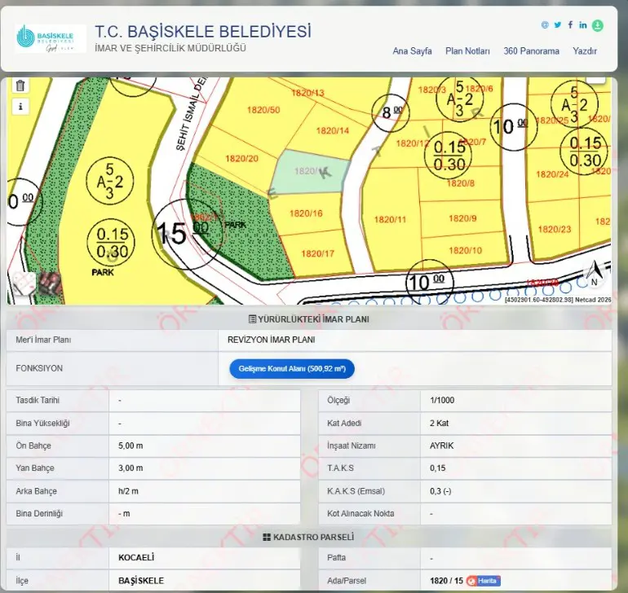Click the Ön Bahçe value 5,00 m
Viewport: 628px width, 593px height.
pyautogui.click(x=130, y=446)
